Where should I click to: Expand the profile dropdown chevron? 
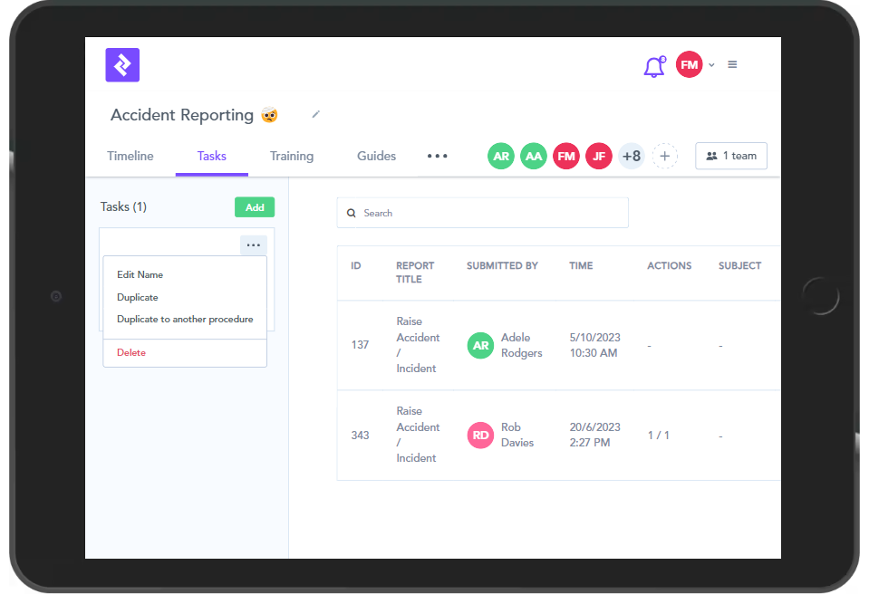pyautogui.click(x=711, y=65)
